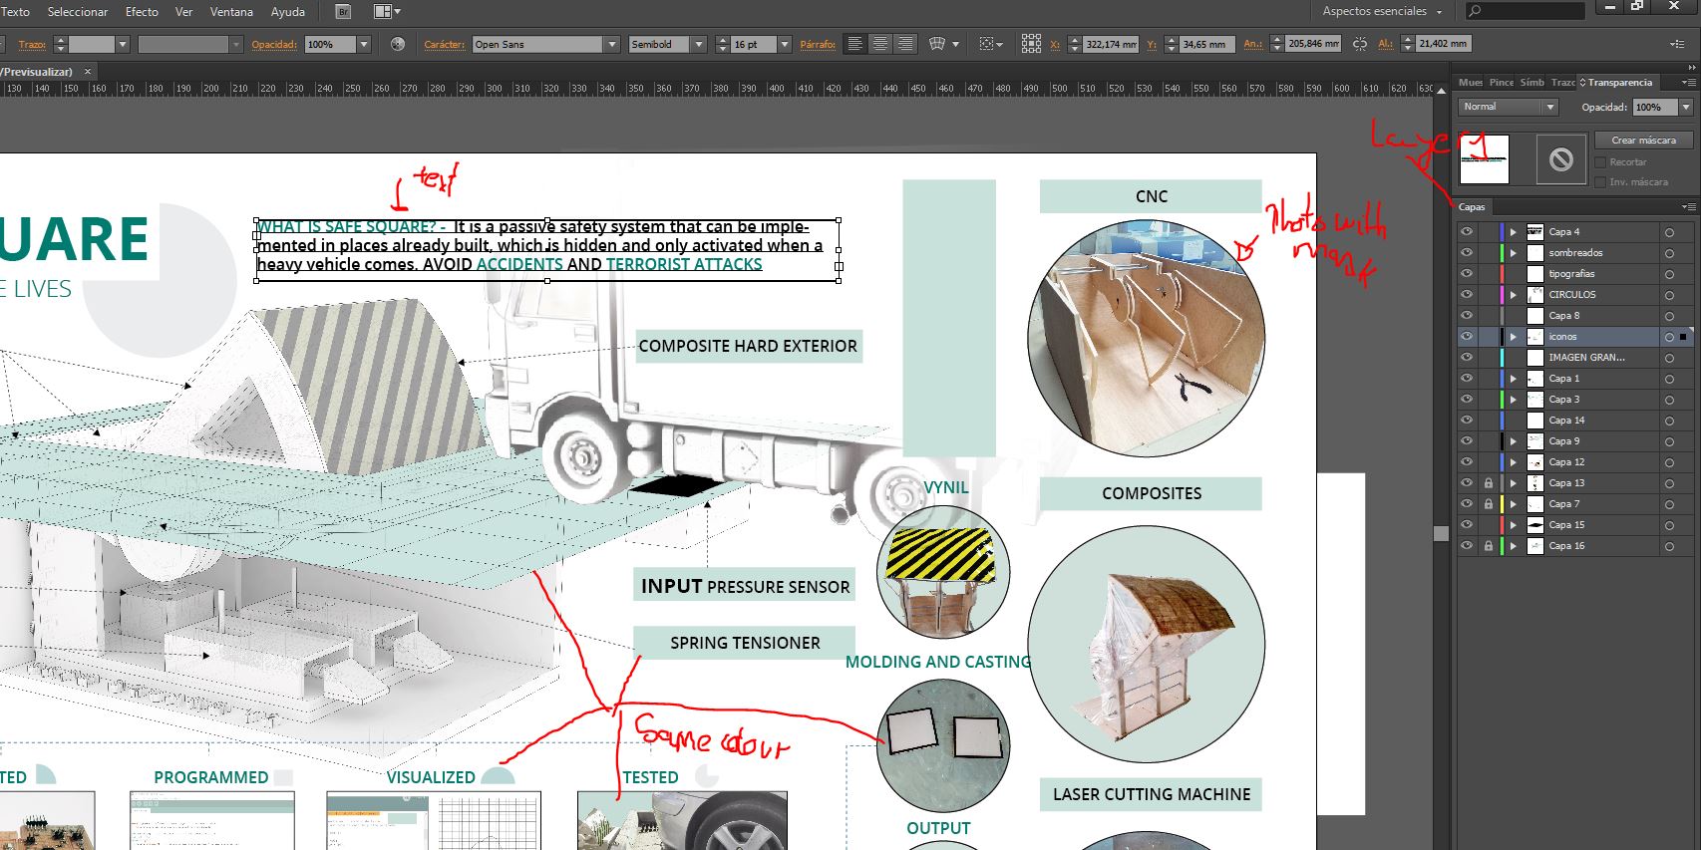Open Adobe Bridge via the Br icon
Screen dimensions: 1701x850
tap(344, 12)
